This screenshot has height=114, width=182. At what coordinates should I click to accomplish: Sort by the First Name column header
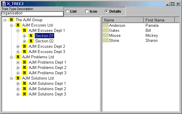tap(159, 20)
